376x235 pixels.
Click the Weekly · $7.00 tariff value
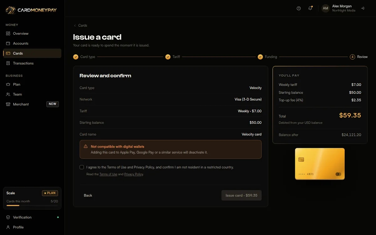tap(250, 111)
